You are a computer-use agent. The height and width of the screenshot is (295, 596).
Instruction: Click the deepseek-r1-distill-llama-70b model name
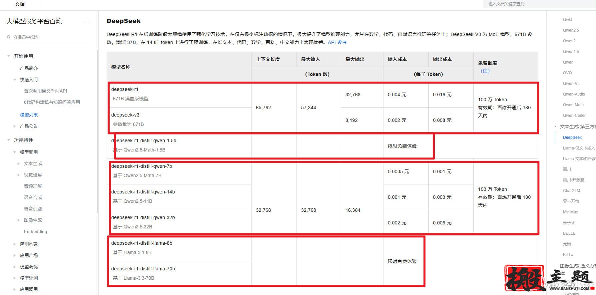coord(143,269)
